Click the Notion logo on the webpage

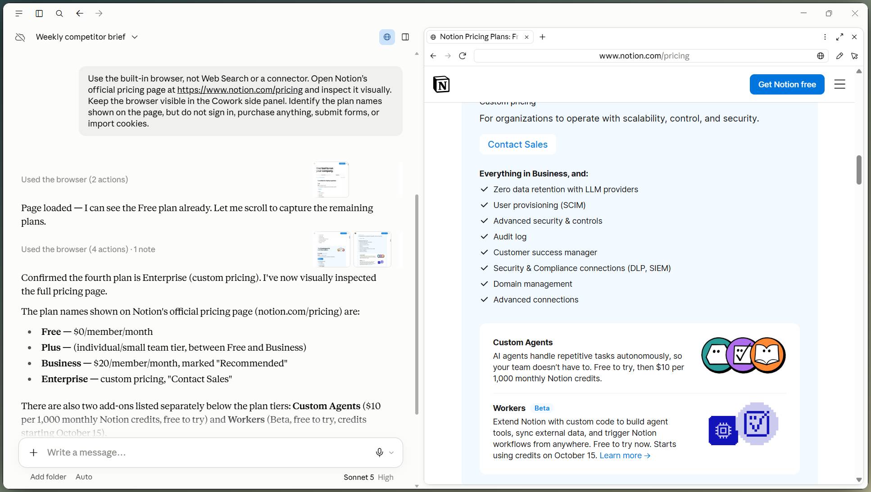click(441, 84)
